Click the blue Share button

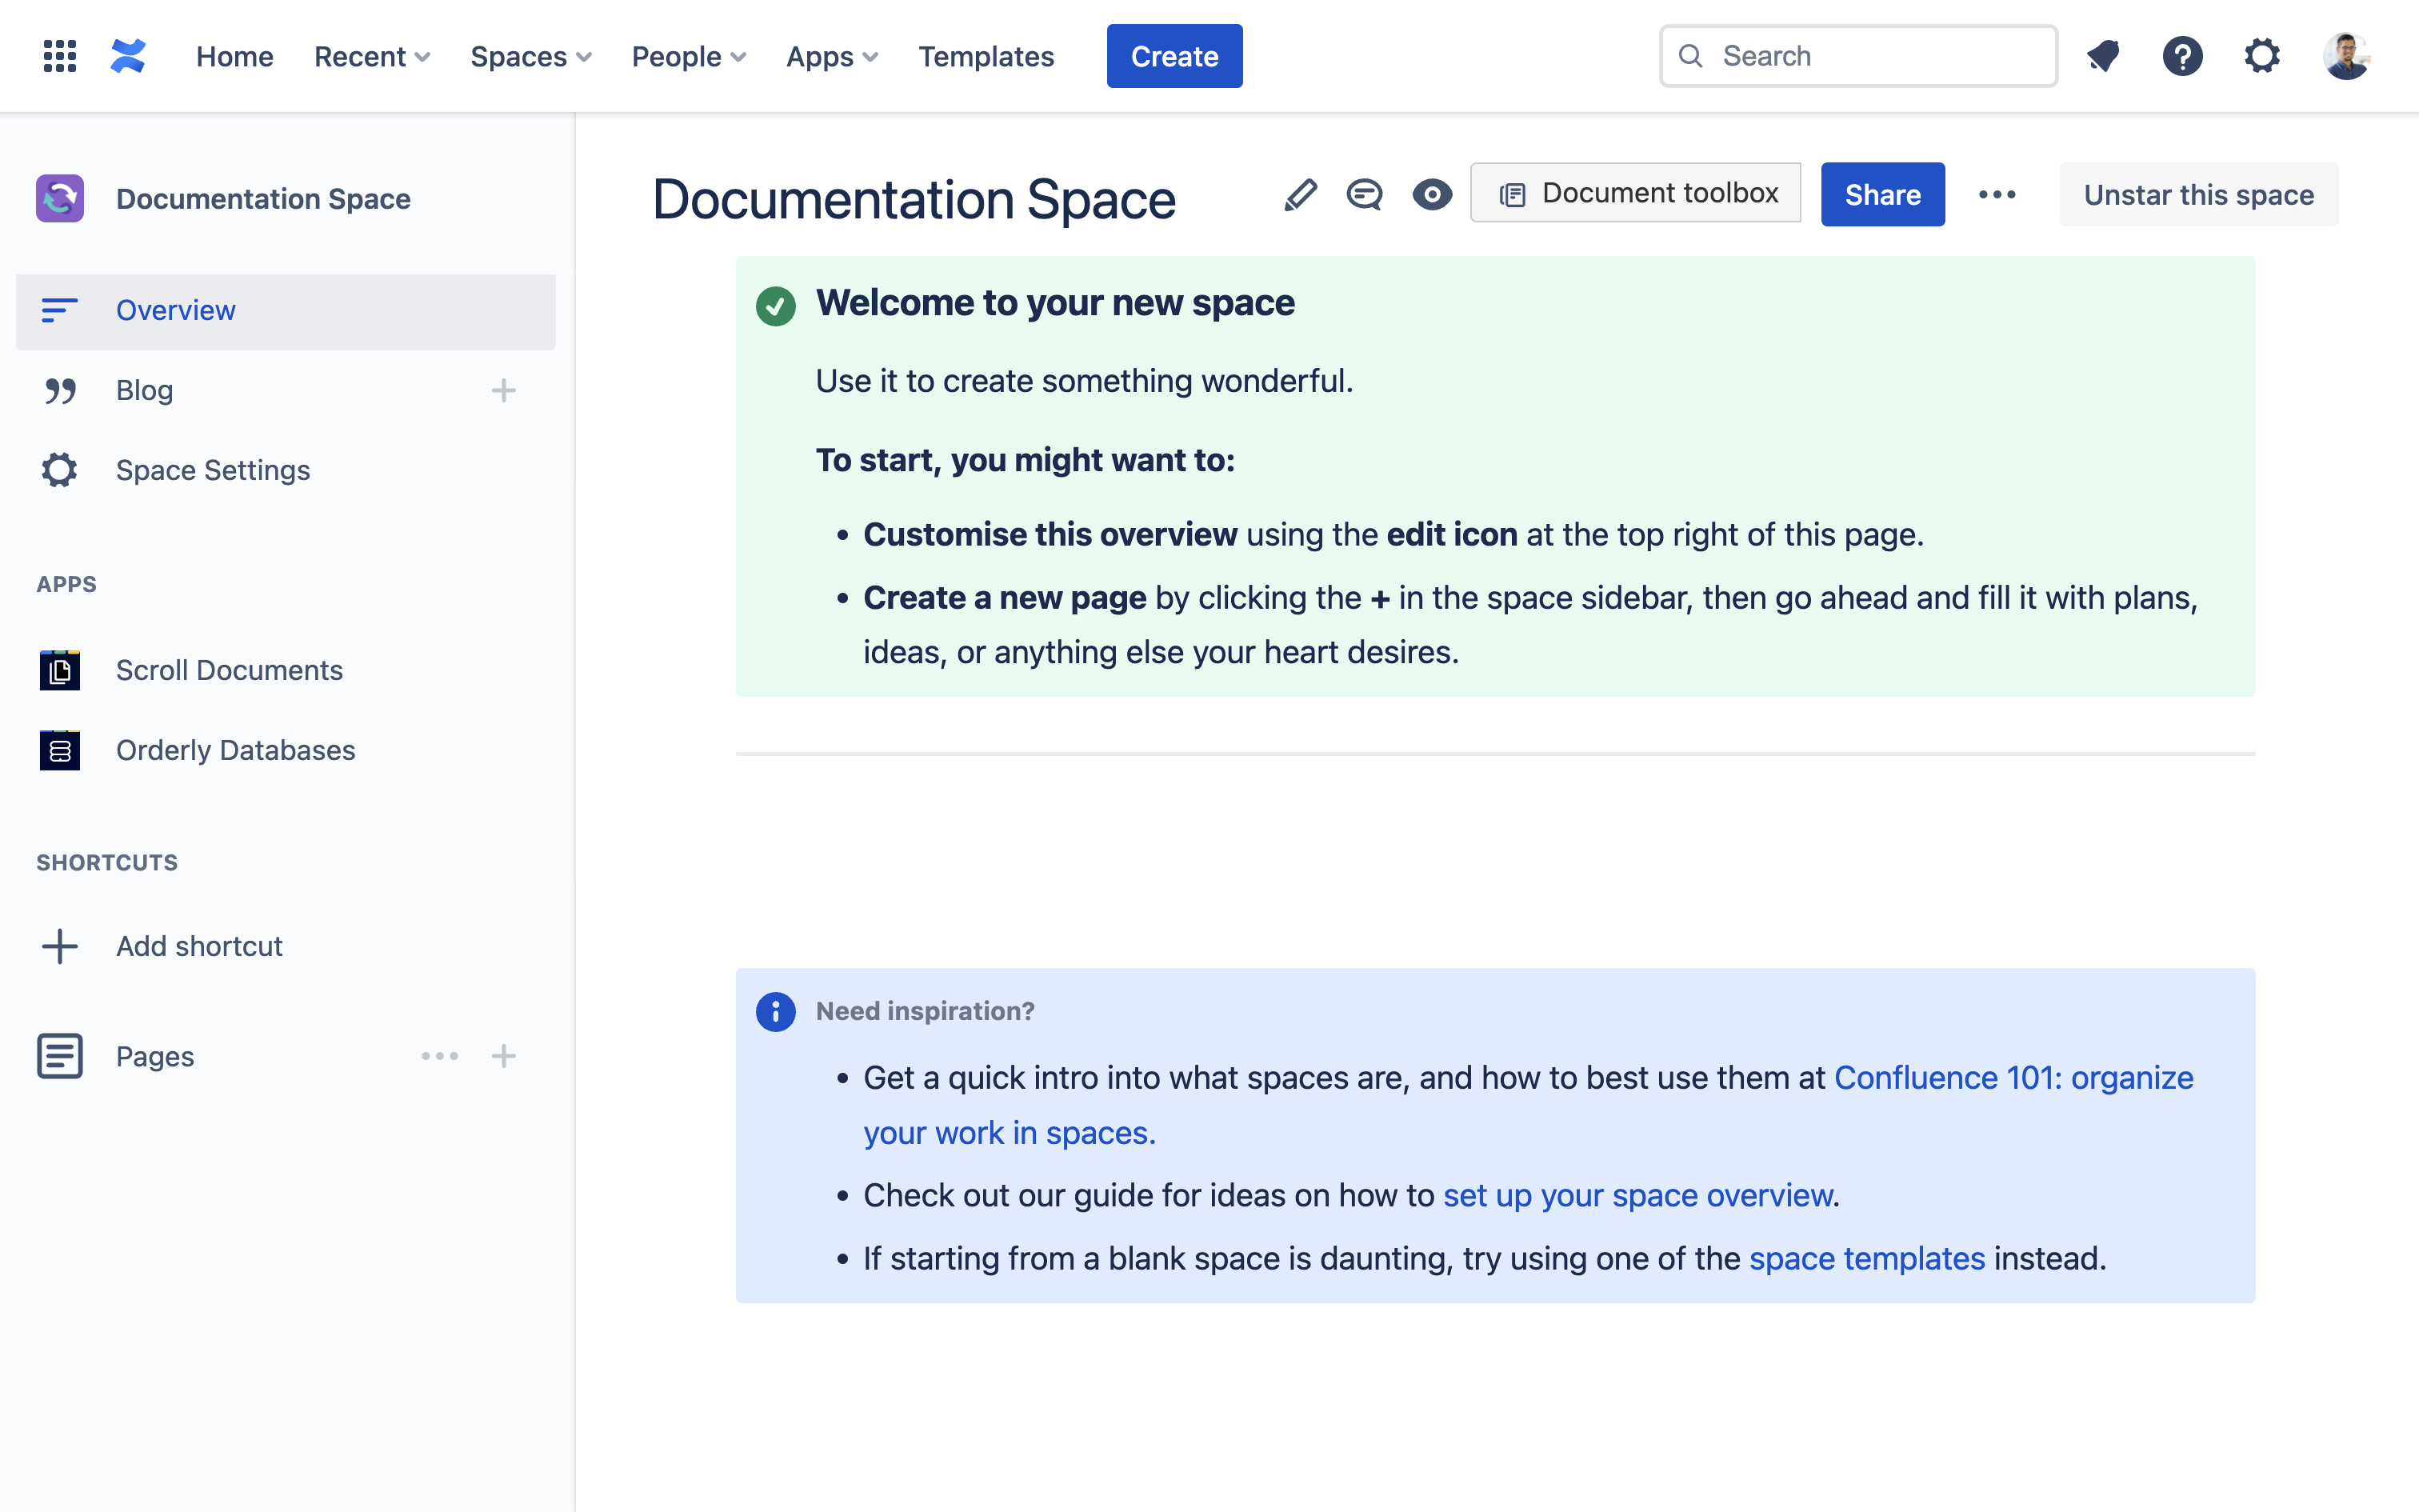(x=1882, y=194)
